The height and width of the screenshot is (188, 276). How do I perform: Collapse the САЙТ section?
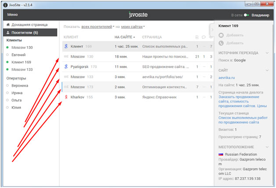click(267, 70)
